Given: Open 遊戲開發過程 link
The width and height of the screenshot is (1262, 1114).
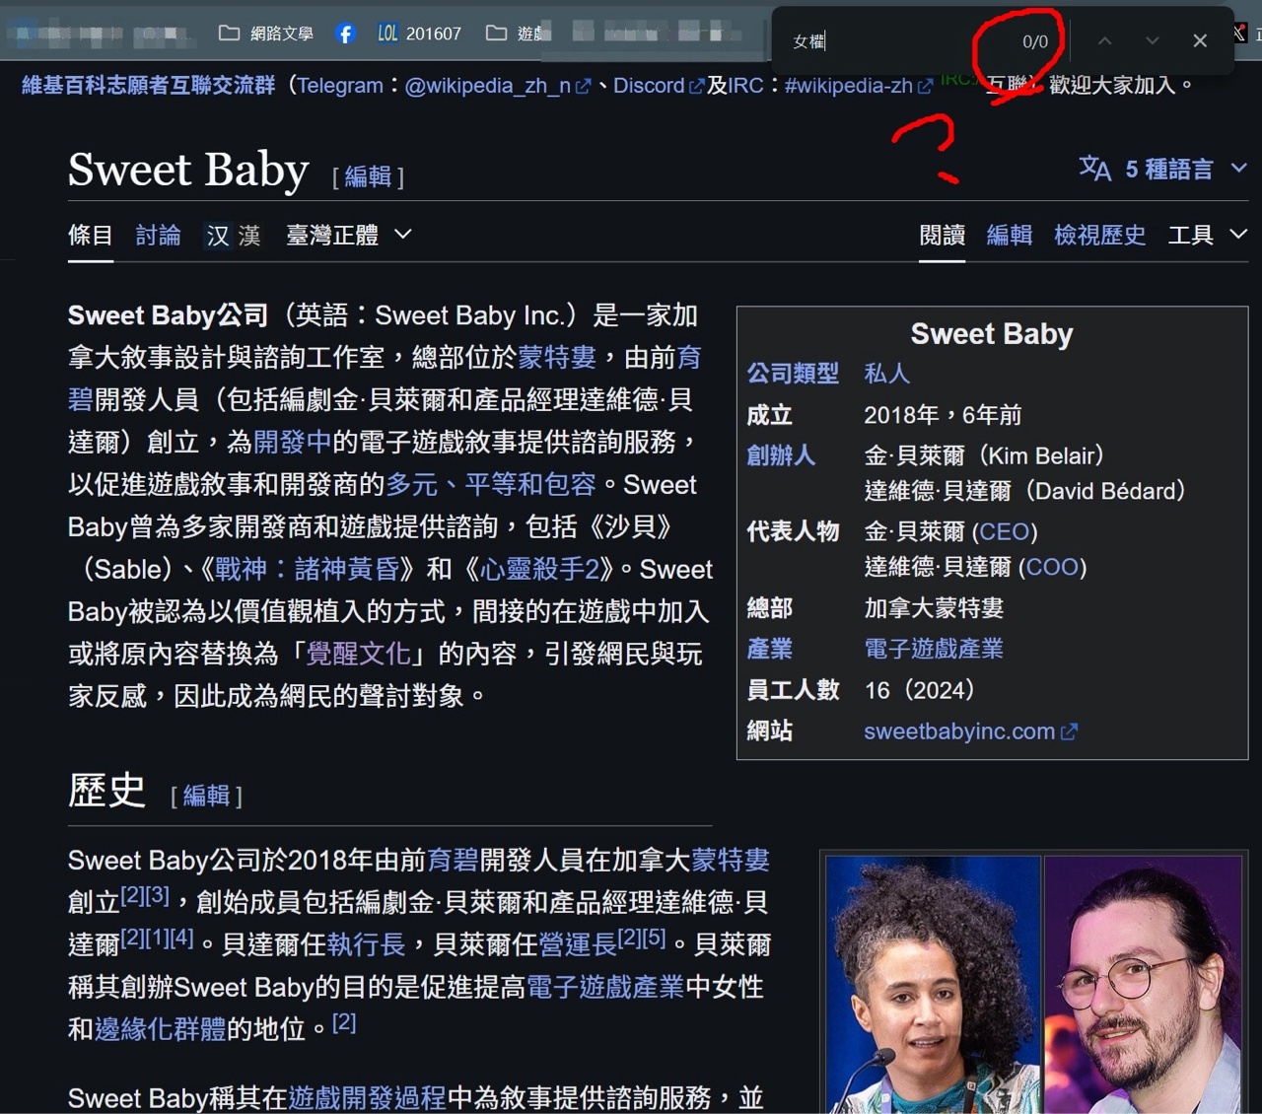Looking at the screenshot, I should pyautogui.click(x=367, y=1097).
